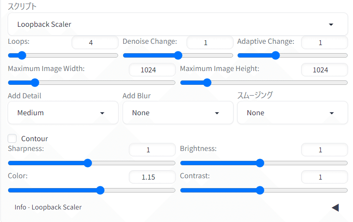Click the Color value input showing 1.15
Viewport: 353px width, 222px height.
(152, 177)
